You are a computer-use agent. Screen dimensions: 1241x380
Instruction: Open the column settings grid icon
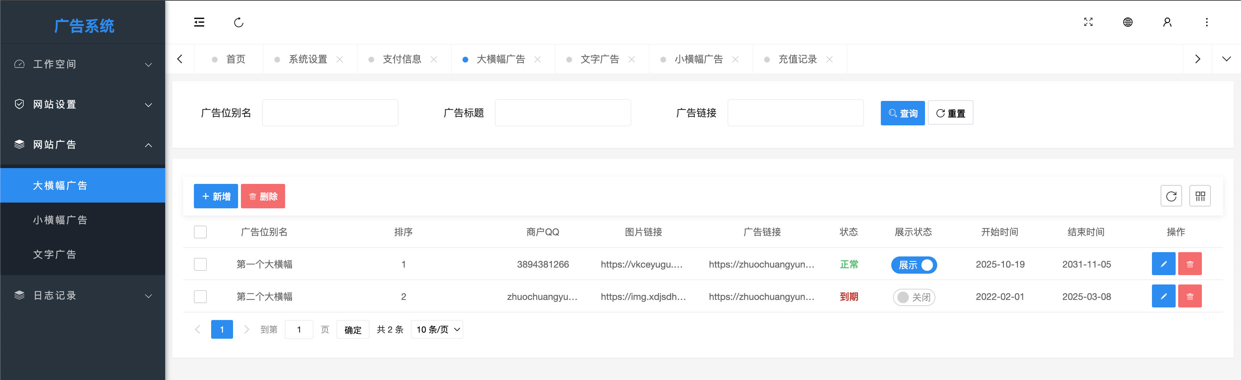1200,196
